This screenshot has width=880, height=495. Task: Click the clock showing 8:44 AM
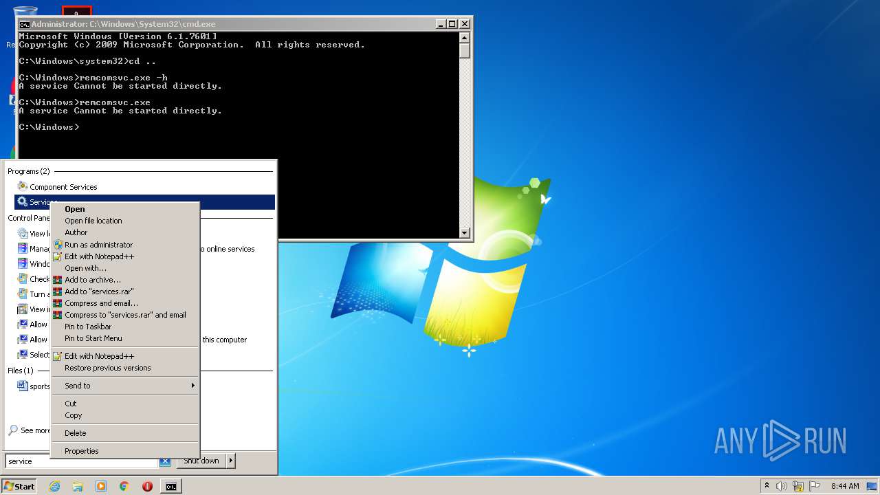845,486
